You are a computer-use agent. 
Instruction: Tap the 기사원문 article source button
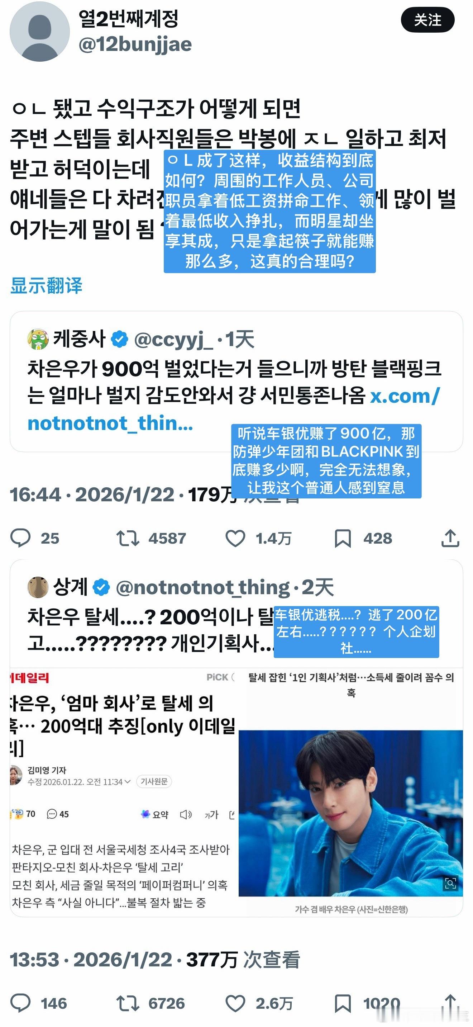[x=154, y=781]
